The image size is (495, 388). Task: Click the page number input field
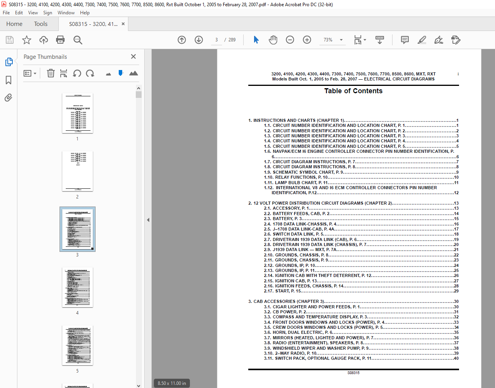(217, 40)
